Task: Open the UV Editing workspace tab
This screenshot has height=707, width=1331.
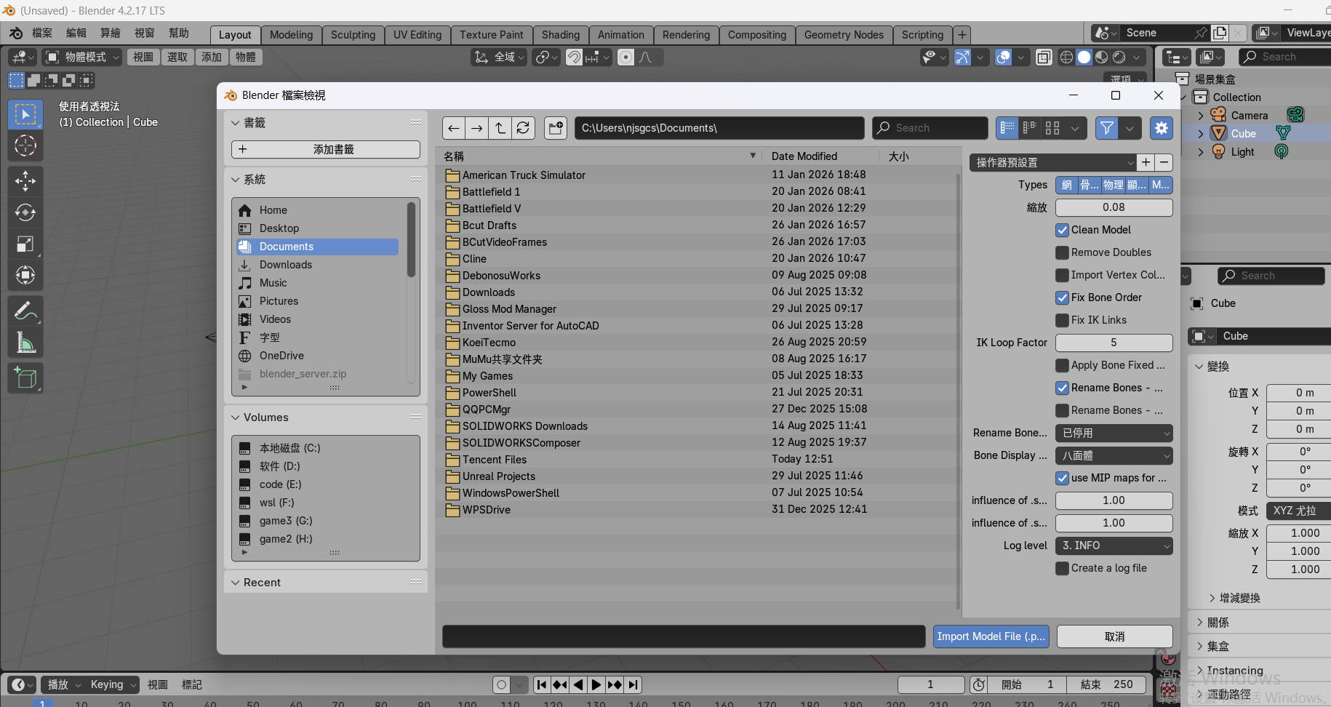Action: [417, 35]
